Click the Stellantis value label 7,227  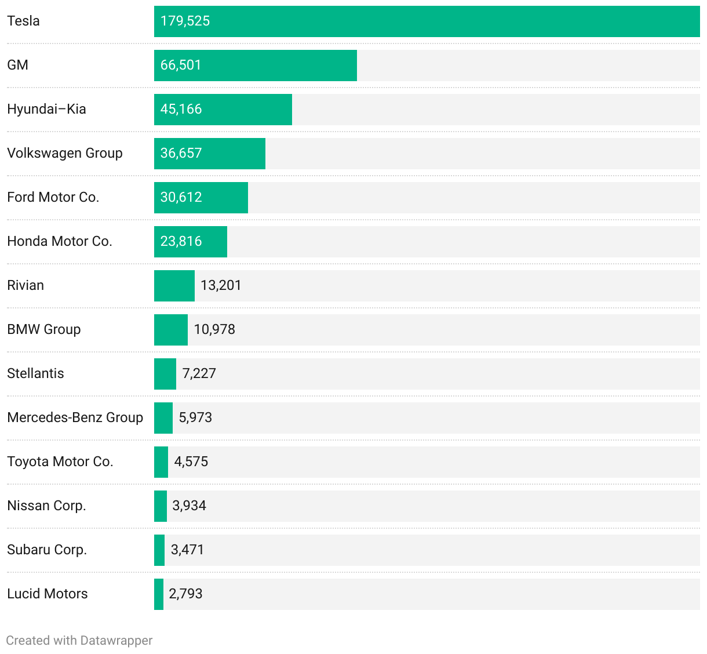(x=199, y=373)
